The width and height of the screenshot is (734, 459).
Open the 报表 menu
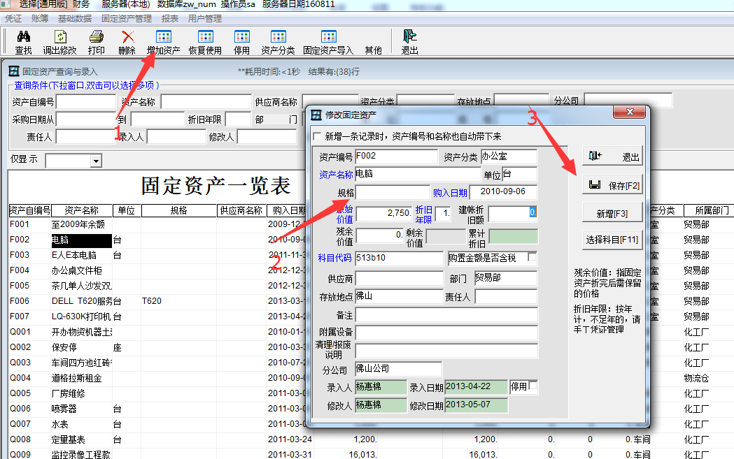[169, 19]
